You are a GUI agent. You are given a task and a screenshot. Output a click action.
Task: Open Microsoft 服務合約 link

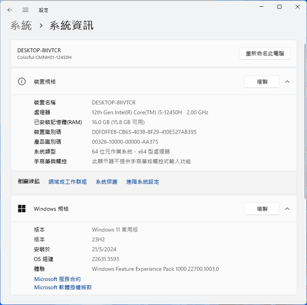tap(58, 279)
